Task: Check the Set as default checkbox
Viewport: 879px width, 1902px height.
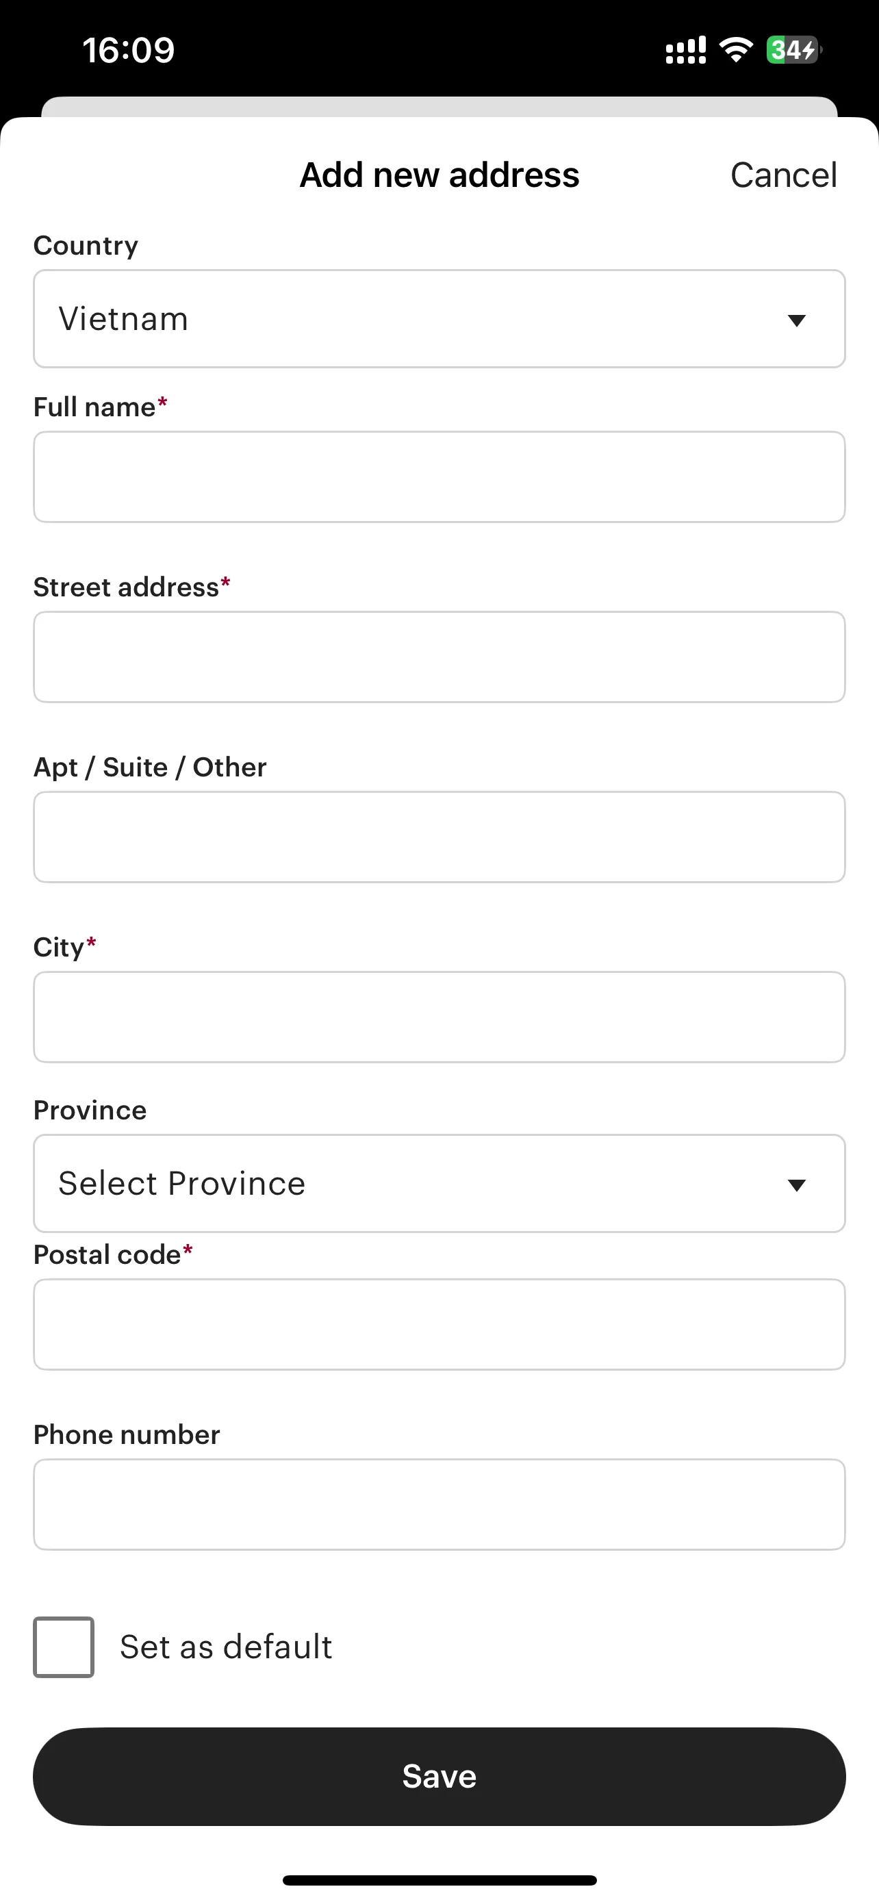Action: [x=64, y=1647]
